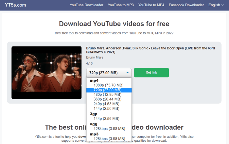Click the Bruno Mars video thumbnail
The width and height of the screenshot is (229, 144).
click(x=46, y=73)
